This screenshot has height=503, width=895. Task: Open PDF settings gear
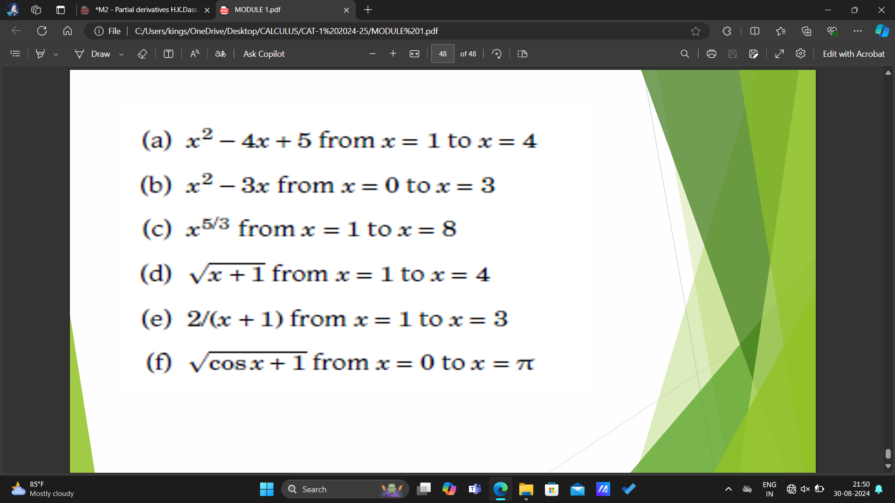point(801,54)
